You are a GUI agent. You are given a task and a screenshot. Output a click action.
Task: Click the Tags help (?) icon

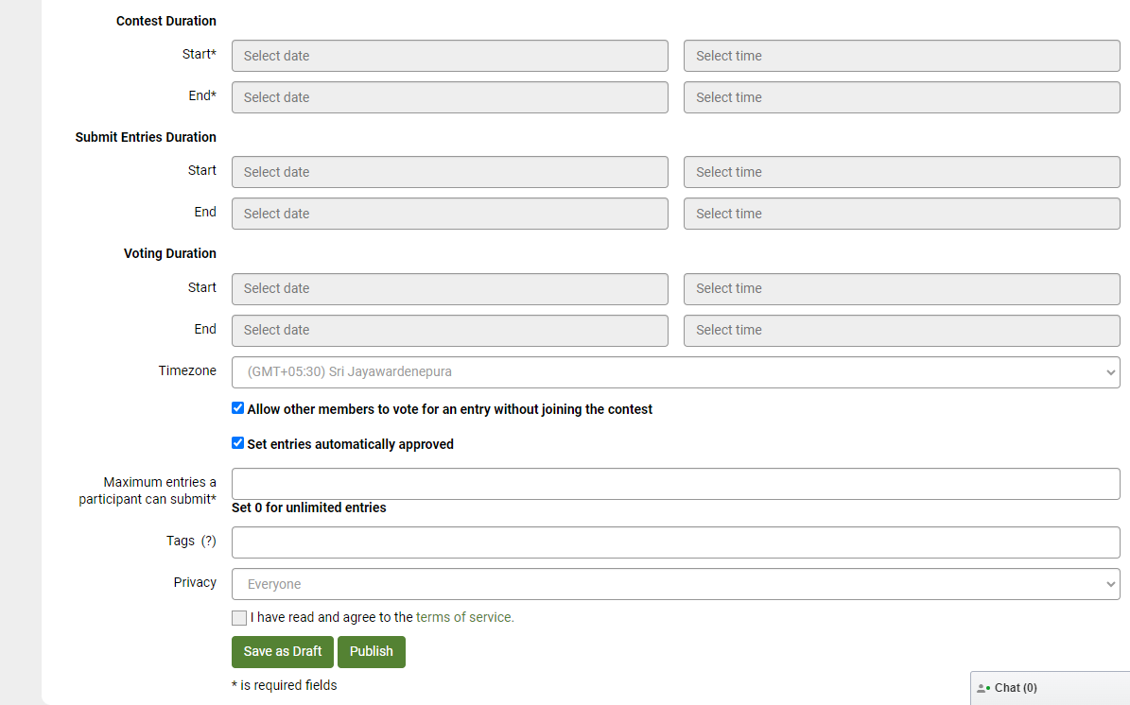click(209, 542)
